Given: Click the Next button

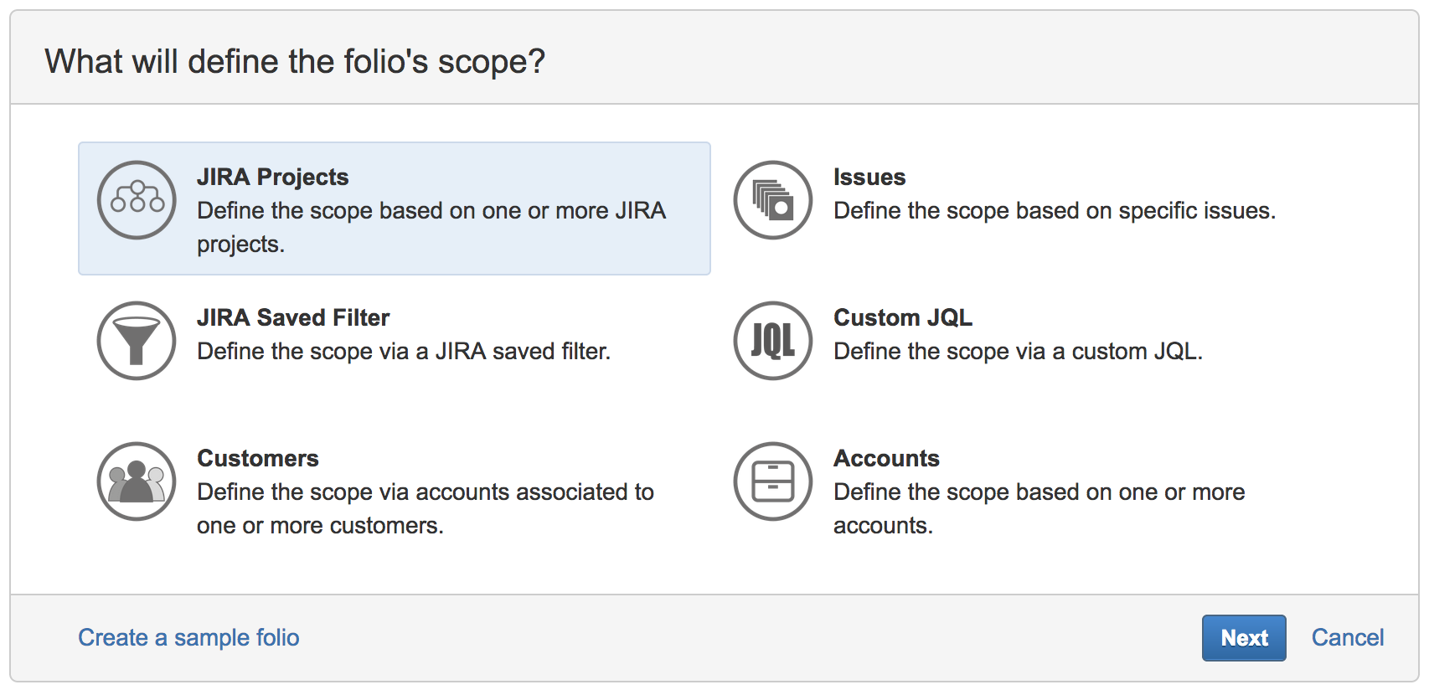Looking at the screenshot, I should 1243,637.
